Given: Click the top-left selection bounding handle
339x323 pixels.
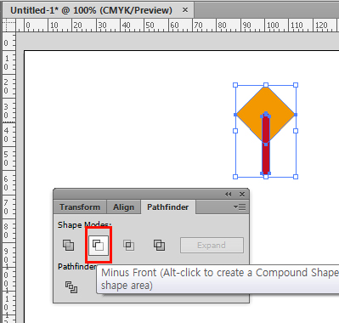Looking at the screenshot, I should pyautogui.click(x=235, y=85).
